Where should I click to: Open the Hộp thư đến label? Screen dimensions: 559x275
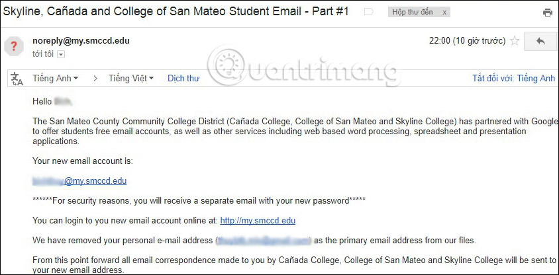click(413, 12)
